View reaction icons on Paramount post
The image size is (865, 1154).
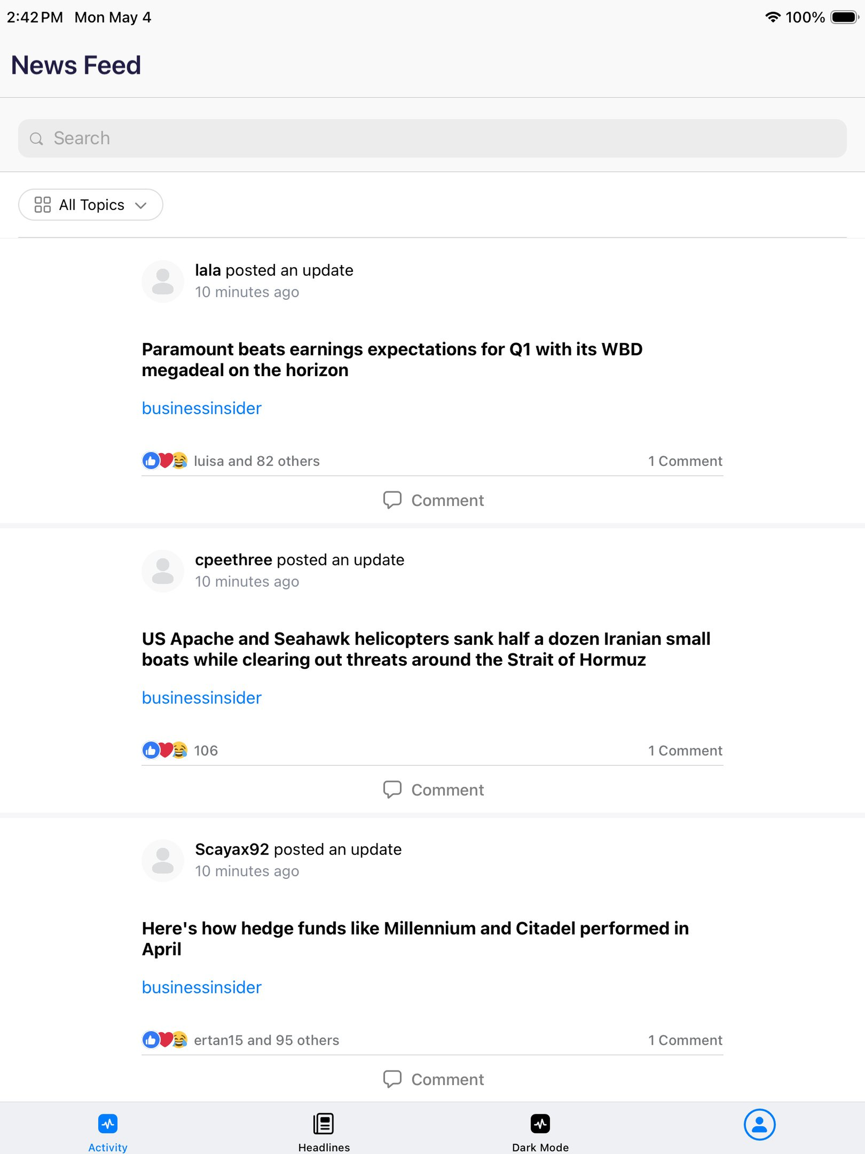(x=165, y=461)
